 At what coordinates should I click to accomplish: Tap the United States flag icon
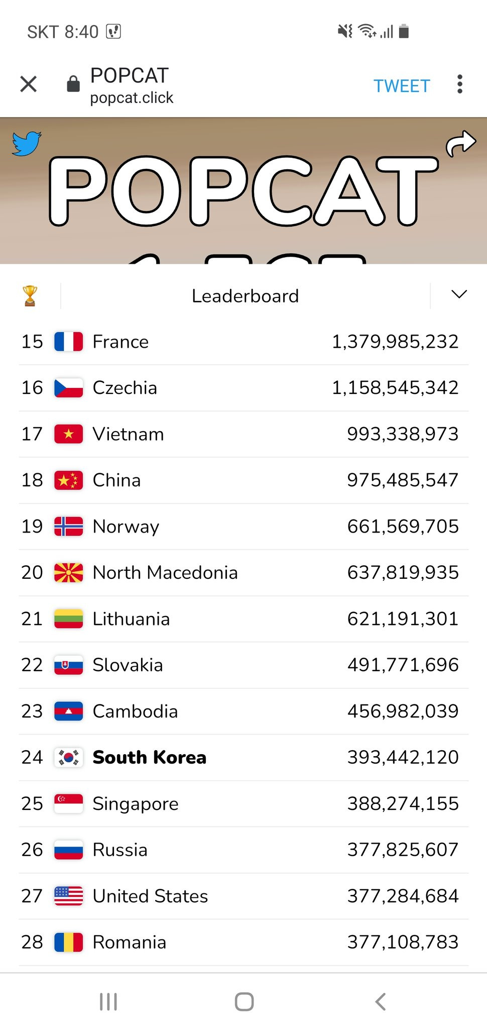click(x=69, y=896)
